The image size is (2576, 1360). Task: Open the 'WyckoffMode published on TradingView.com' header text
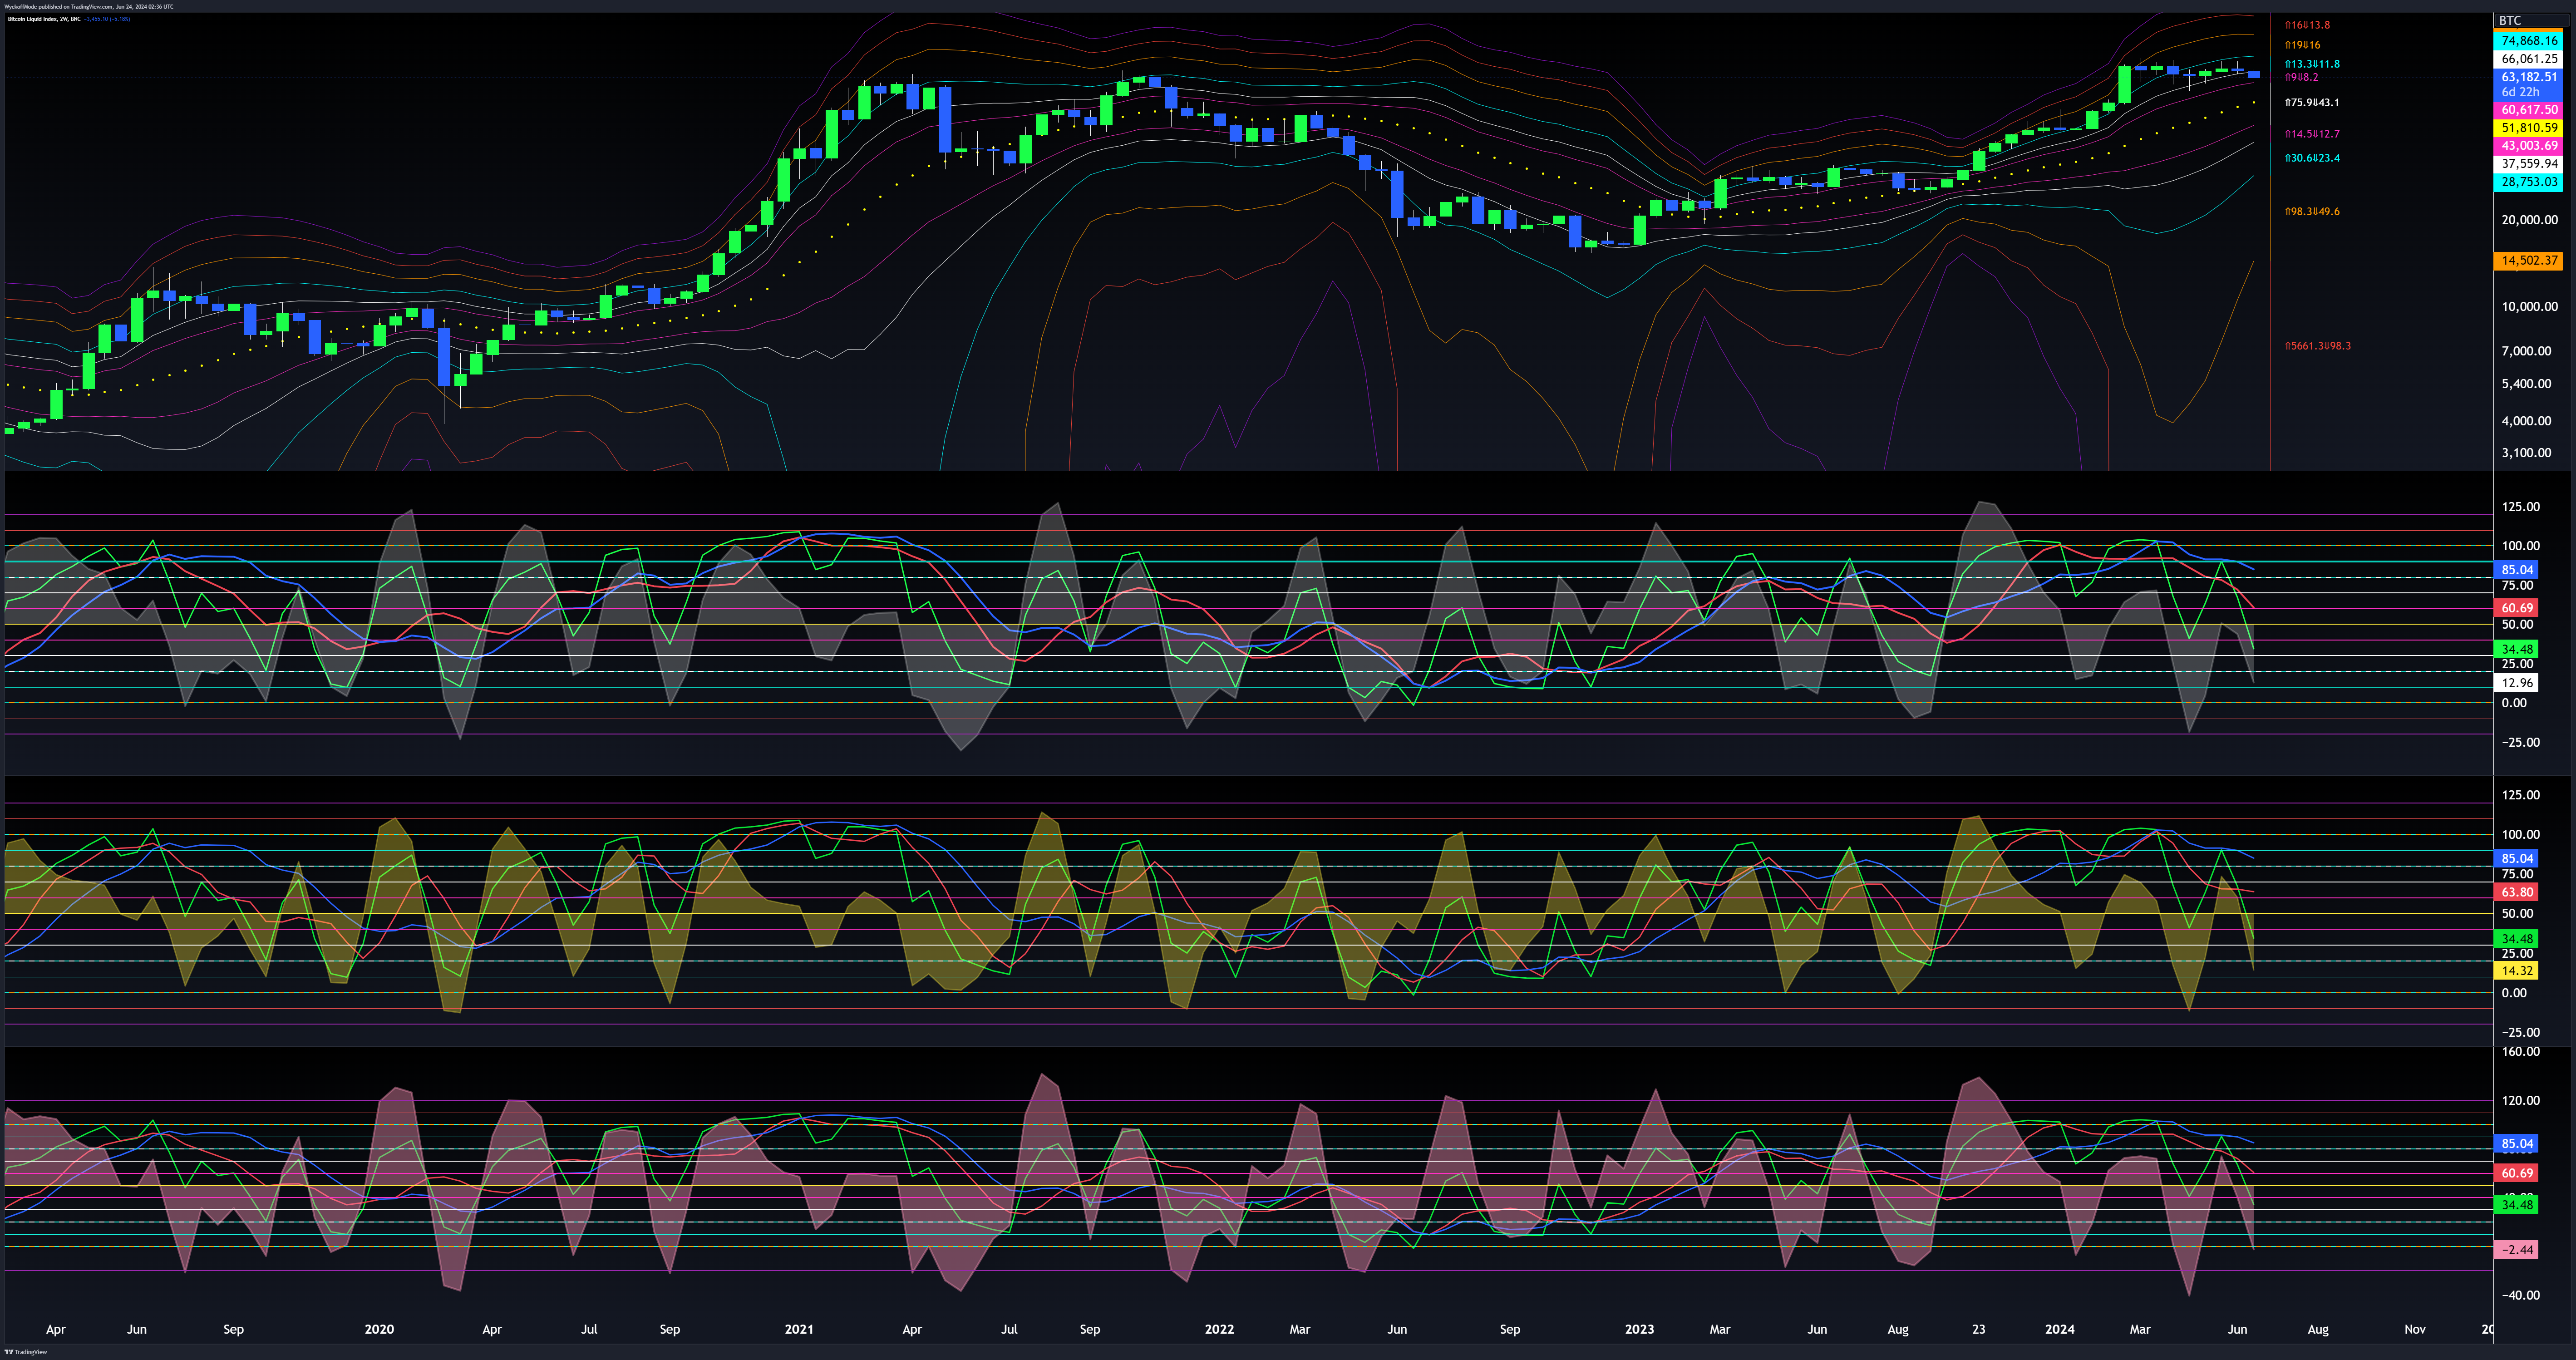[88, 6]
